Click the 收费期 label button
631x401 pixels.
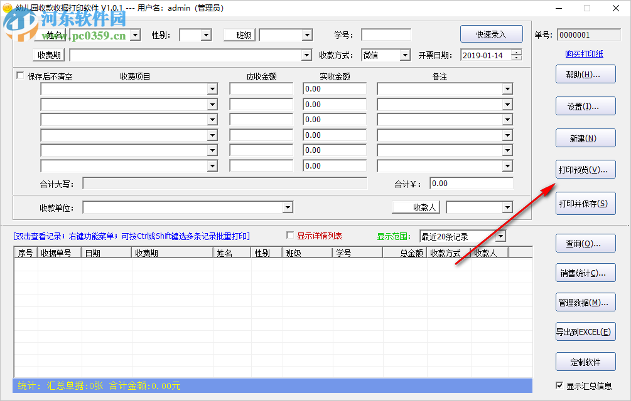pyautogui.click(x=49, y=55)
